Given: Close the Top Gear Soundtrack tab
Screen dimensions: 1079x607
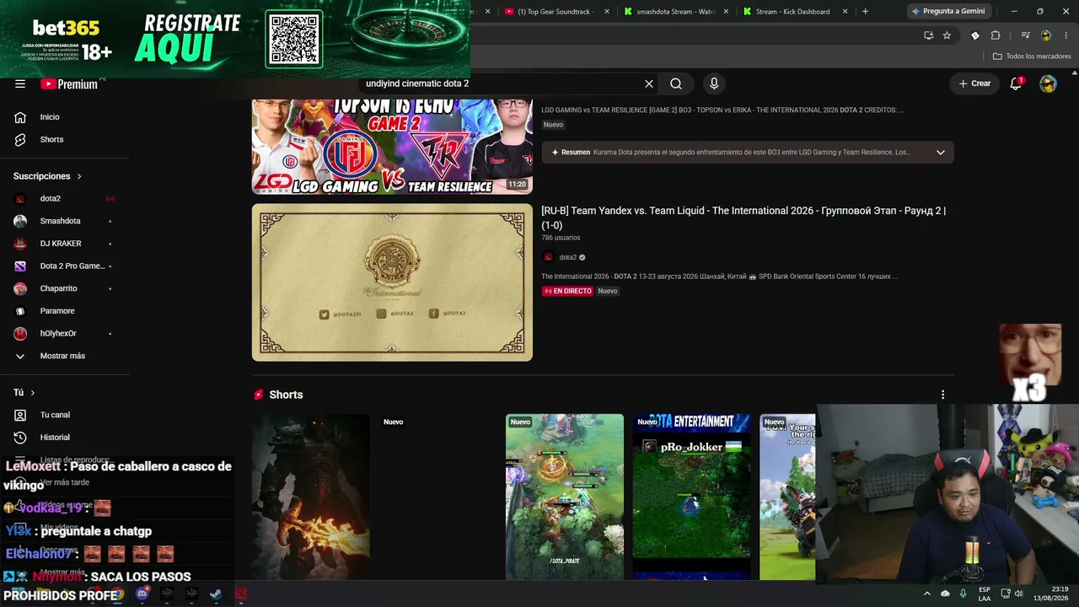Looking at the screenshot, I should click(x=606, y=12).
